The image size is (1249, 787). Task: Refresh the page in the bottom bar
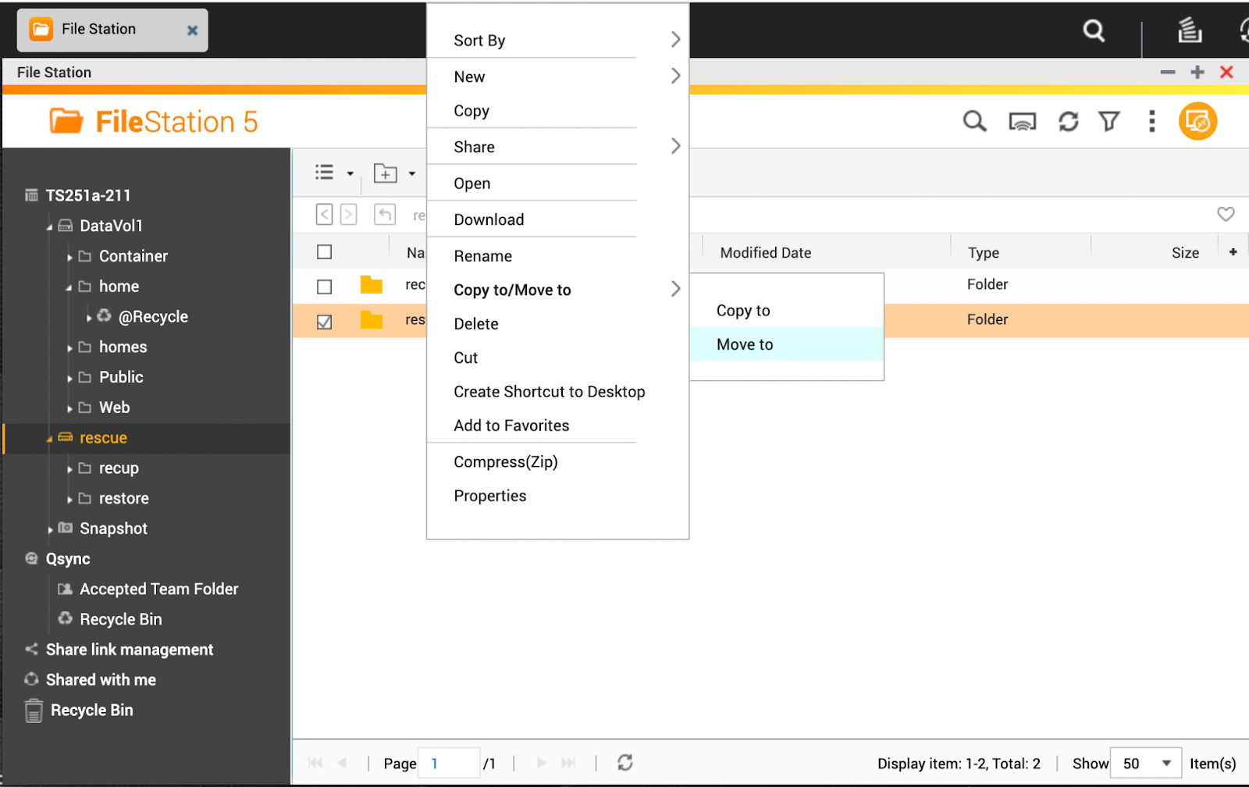pyautogui.click(x=624, y=763)
